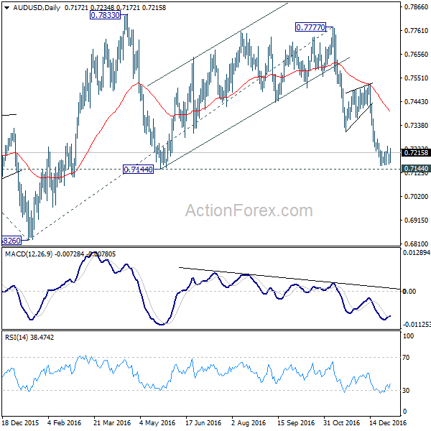Click the 2 Aug 2016 date label
The image size is (431, 431).
coord(249,422)
